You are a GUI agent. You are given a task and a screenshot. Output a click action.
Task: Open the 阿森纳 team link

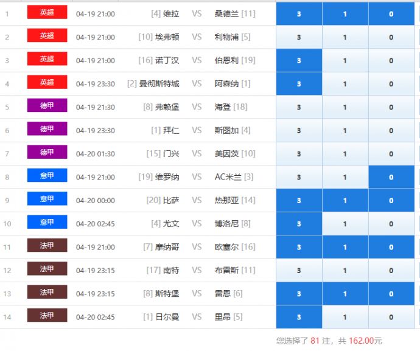226,84
